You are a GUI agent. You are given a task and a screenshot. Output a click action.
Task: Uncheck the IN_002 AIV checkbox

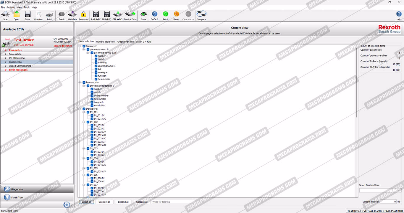tap(92, 132)
